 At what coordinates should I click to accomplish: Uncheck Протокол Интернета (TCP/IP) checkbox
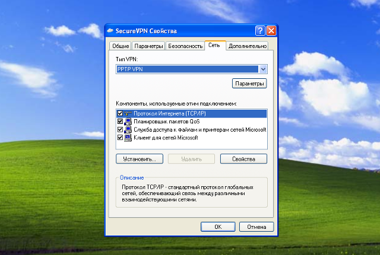tap(120, 113)
